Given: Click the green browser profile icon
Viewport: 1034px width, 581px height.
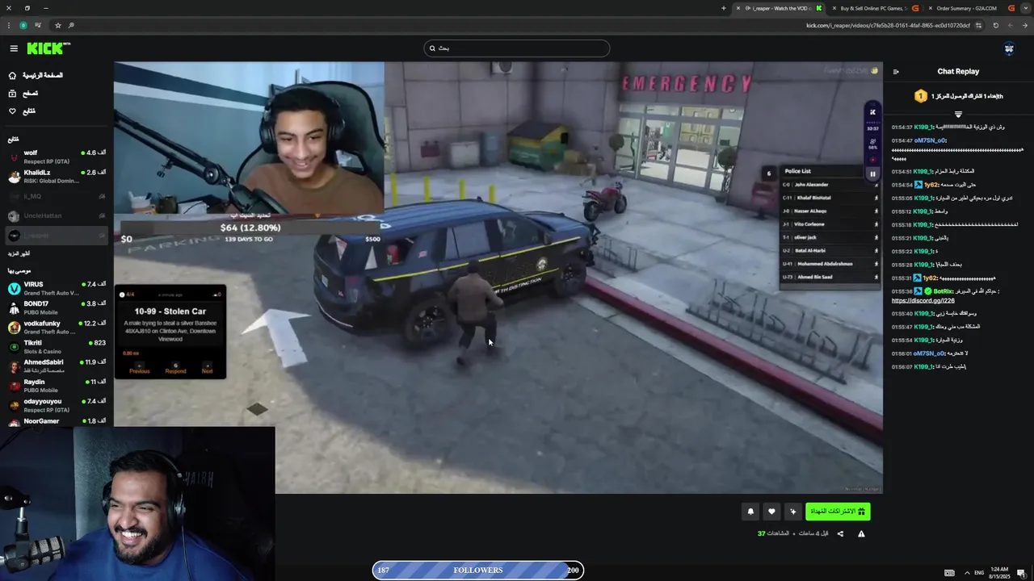Looking at the screenshot, I should [23, 25].
